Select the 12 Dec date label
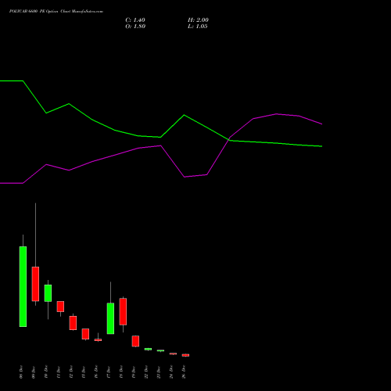Image resolution: width=391 pixels, height=391 pixels. 71,372
